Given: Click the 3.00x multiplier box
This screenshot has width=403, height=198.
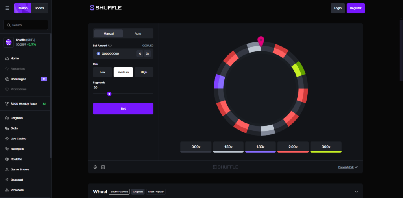Looking at the screenshot, I should [x=326, y=147].
